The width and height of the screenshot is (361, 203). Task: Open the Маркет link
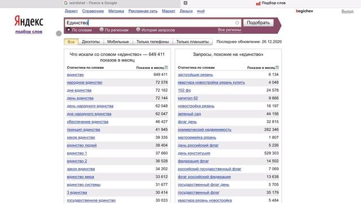tap(169, 11)
